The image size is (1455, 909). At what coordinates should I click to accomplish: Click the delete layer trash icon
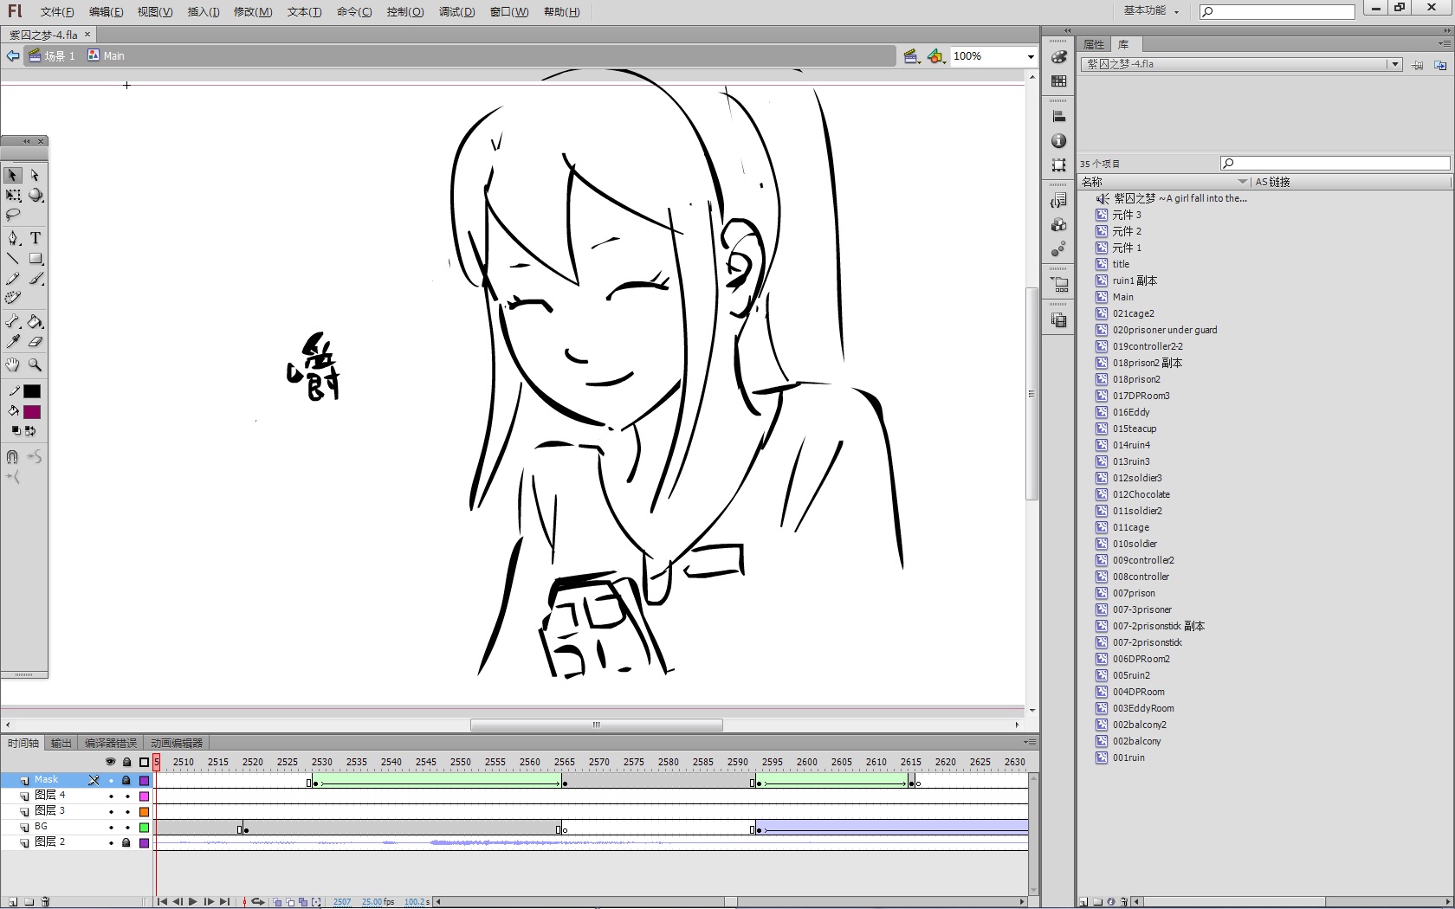45,902
